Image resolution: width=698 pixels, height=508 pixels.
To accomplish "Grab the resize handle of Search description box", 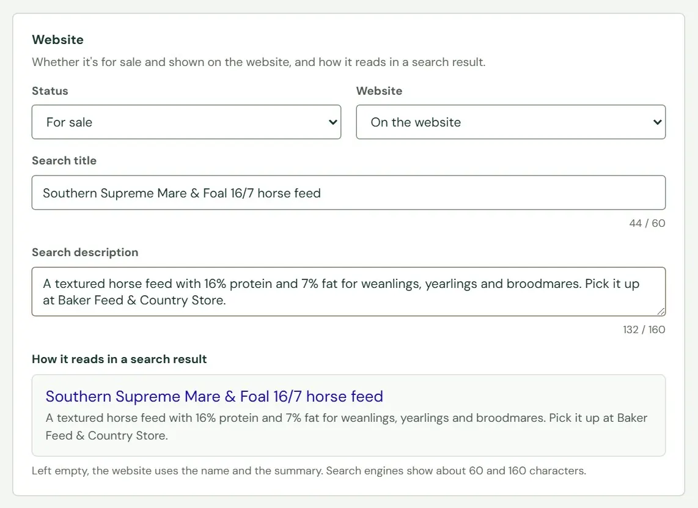I will coord(661,312).
